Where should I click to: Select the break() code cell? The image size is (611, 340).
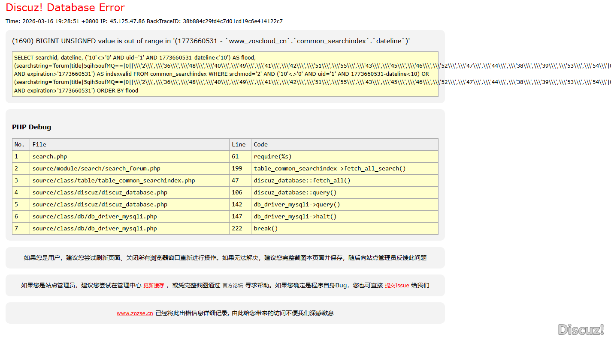pyautogui.click(x=266, y=229)
